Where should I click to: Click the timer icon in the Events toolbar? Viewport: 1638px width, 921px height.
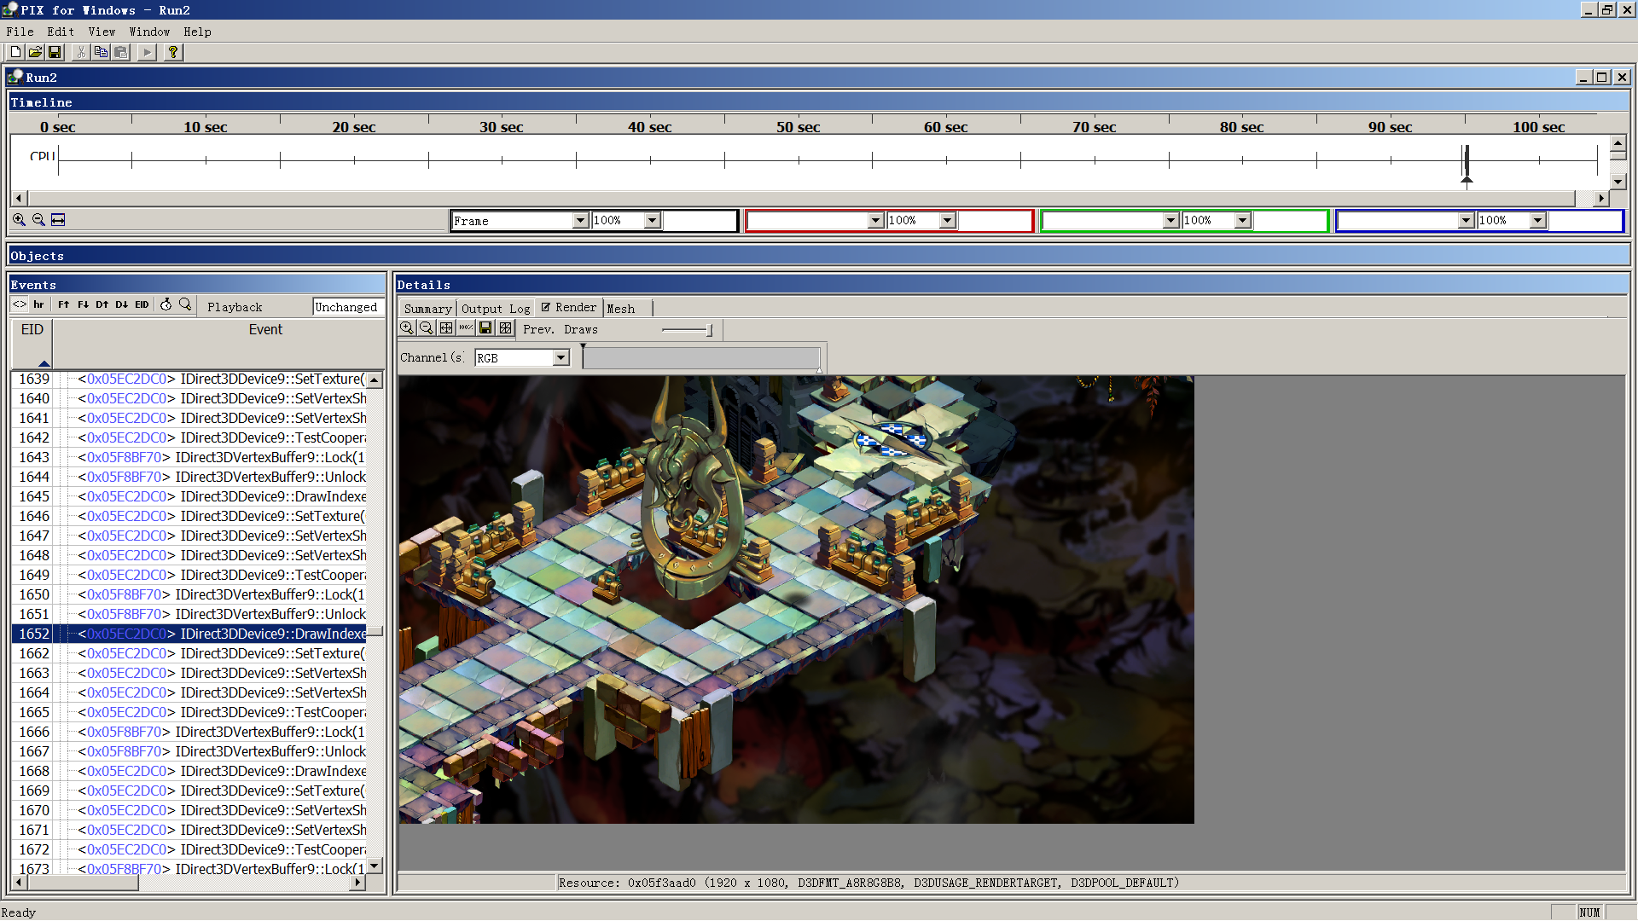166,304
